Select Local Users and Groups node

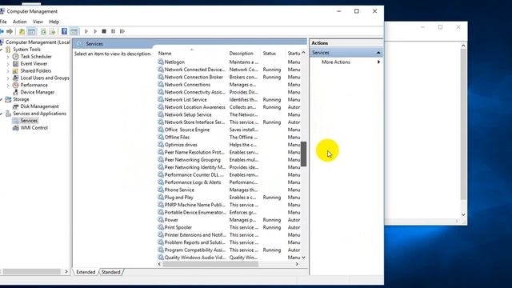[45, 78]
